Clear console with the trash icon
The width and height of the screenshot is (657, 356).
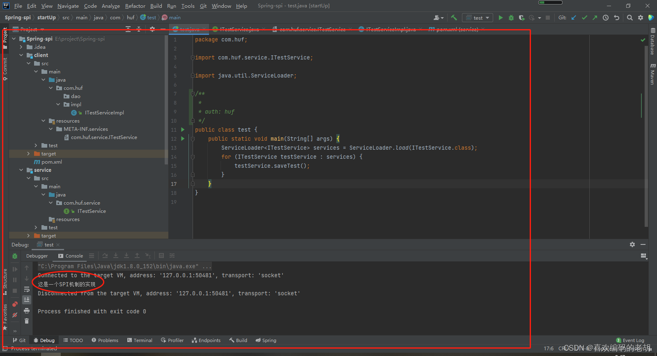click(27, 321)
